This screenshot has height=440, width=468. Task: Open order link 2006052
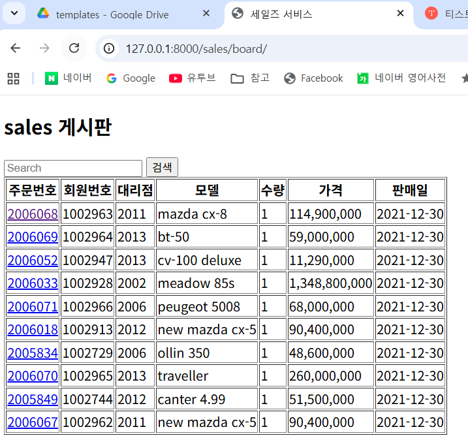33,260
